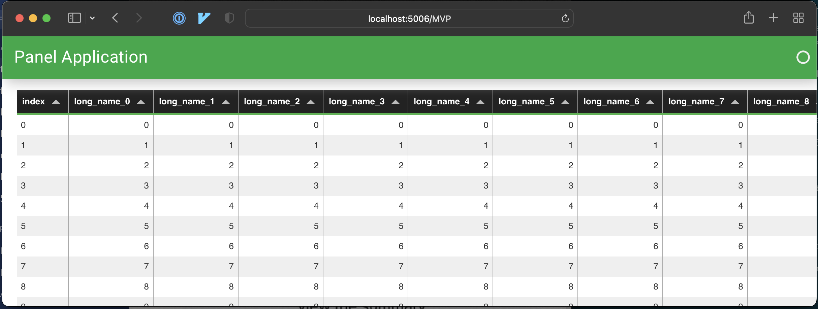This screenshot has width=818, height=309.
Task: Open the 1Password browser extension
Action: tap(179, 18)
